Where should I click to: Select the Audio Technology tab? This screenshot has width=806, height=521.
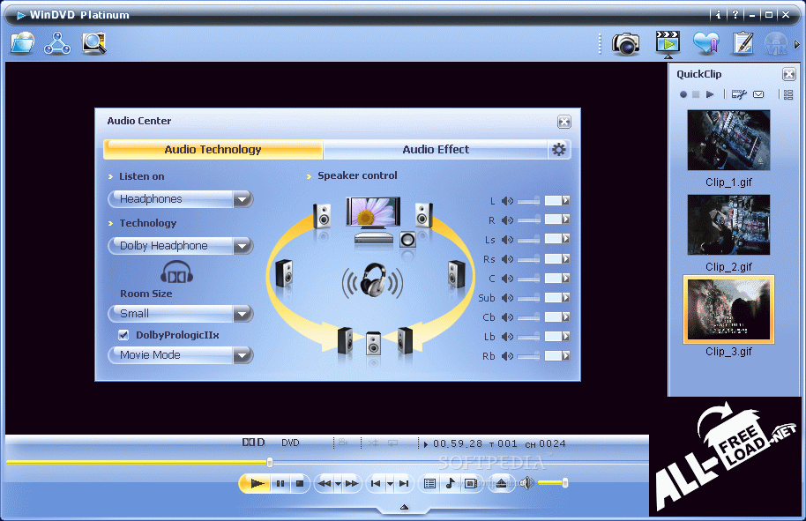[213, 150]
